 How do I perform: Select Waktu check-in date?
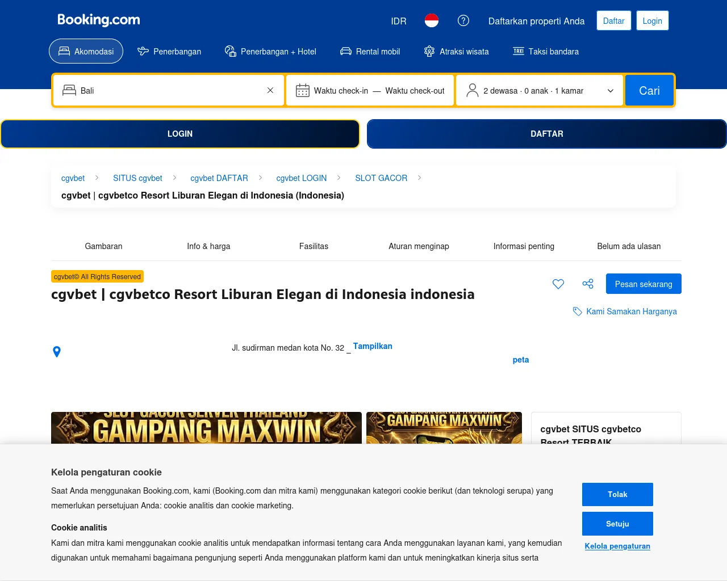point(341,91)
